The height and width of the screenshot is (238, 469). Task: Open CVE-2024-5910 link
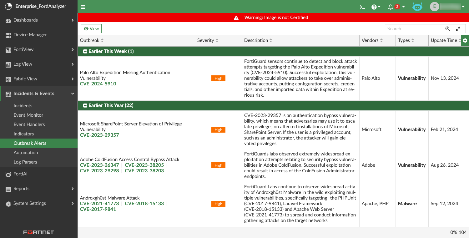pyautogui.click(x=98, y=84)
